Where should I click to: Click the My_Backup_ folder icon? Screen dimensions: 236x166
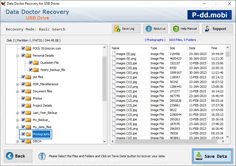(28, 120)
